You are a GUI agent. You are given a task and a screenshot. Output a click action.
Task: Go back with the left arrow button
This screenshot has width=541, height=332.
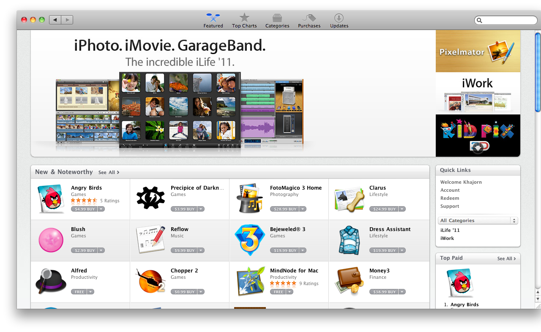click(x=55, y=20)
